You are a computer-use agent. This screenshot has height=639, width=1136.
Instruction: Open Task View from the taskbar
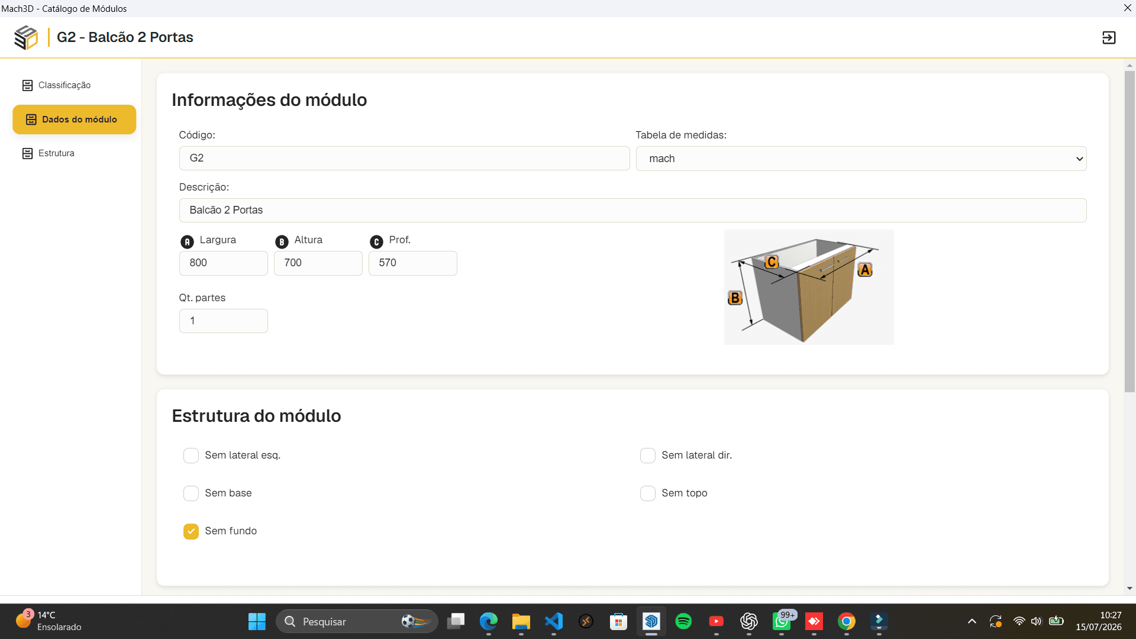[456, 622]
